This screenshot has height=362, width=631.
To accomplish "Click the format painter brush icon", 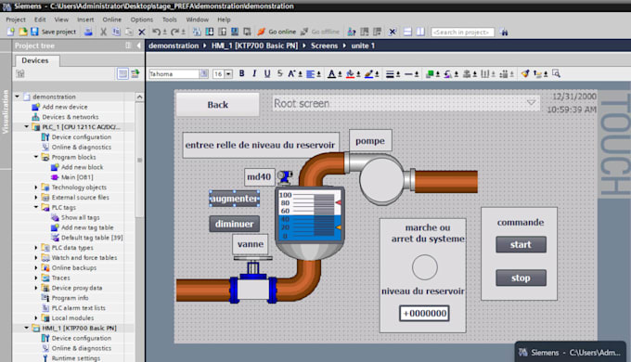I will pos(525,73).
